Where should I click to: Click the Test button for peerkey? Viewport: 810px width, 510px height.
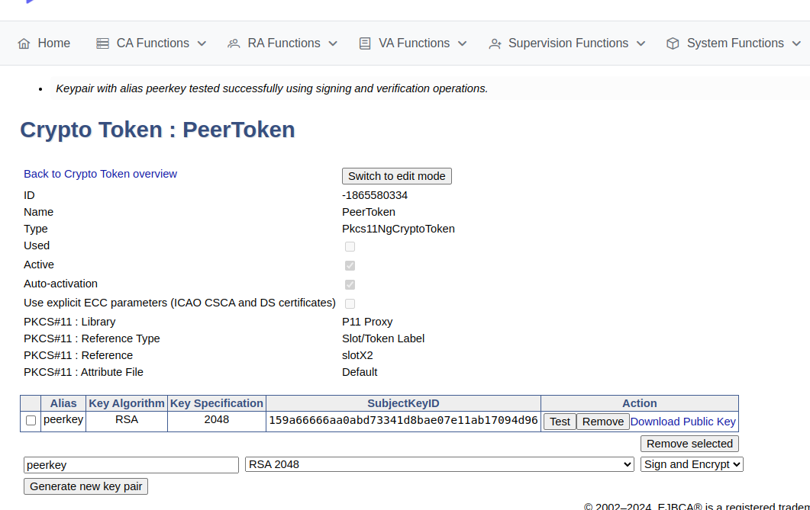point(560,422)
